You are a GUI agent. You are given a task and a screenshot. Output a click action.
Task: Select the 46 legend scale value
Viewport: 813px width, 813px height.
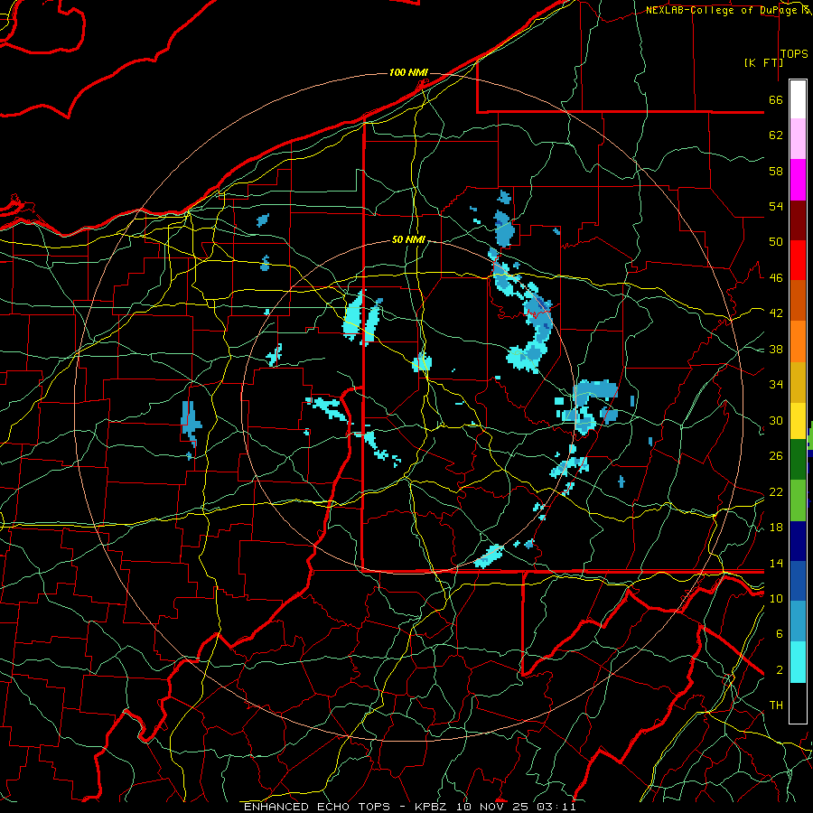pos(776,278)
